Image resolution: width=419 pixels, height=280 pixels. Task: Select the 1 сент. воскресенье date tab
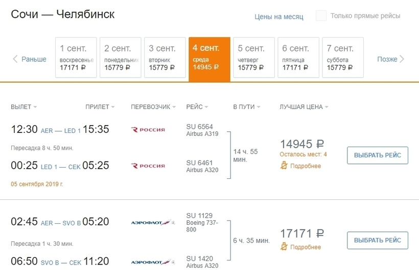coord(76,57)
